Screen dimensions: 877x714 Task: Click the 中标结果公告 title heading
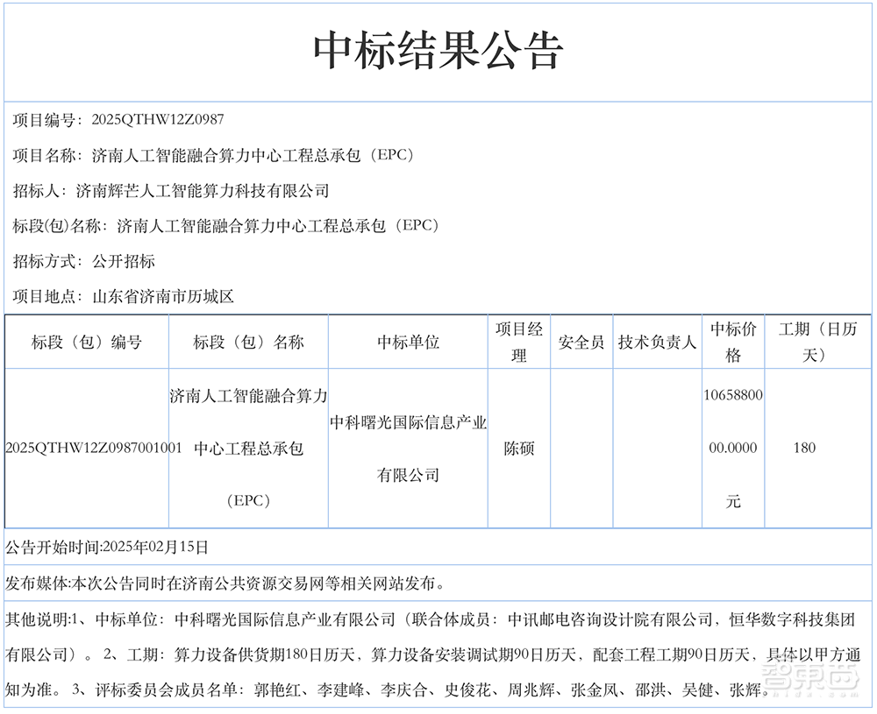click(x=438, y=48)
